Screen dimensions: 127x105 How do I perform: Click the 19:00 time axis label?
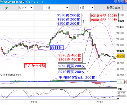(34, 102)
